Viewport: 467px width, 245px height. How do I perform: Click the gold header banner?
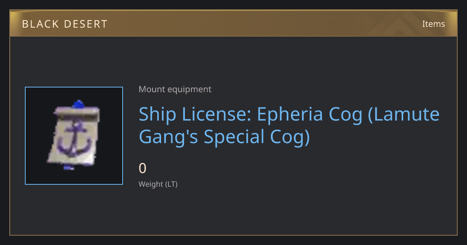233,23
